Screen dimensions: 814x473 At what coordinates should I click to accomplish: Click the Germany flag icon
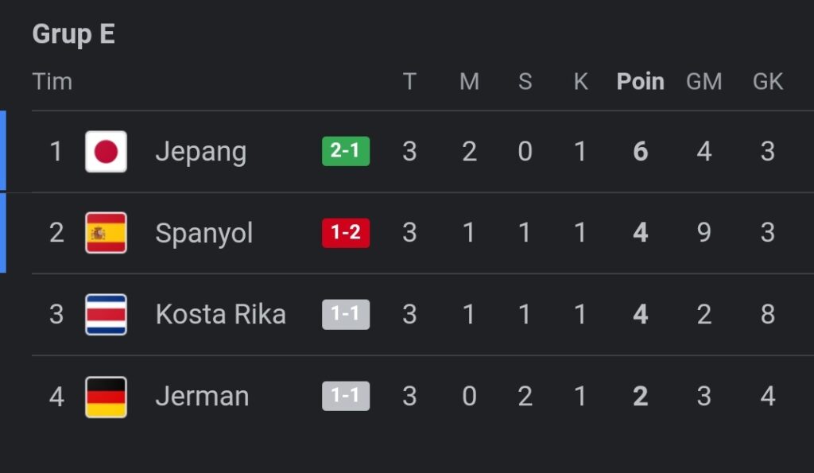(106, 396)
